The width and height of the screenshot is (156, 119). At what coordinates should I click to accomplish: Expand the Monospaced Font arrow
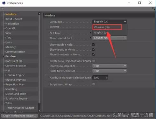tap(90, 37)
